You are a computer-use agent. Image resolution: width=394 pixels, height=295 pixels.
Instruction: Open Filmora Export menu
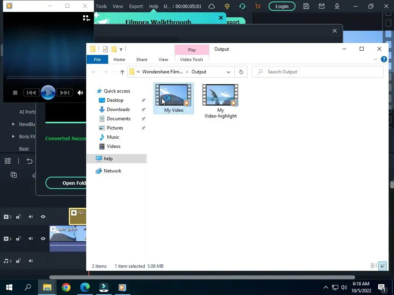click(136, 6)
